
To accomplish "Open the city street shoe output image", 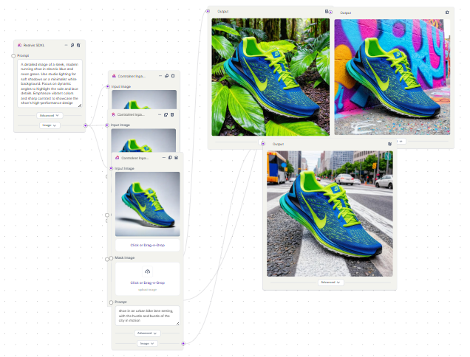I will (x=330, y=214).
